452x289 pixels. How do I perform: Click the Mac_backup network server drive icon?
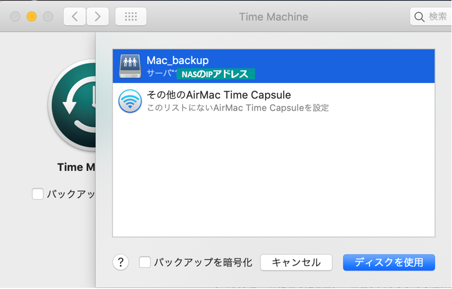(x=130, y=66)
